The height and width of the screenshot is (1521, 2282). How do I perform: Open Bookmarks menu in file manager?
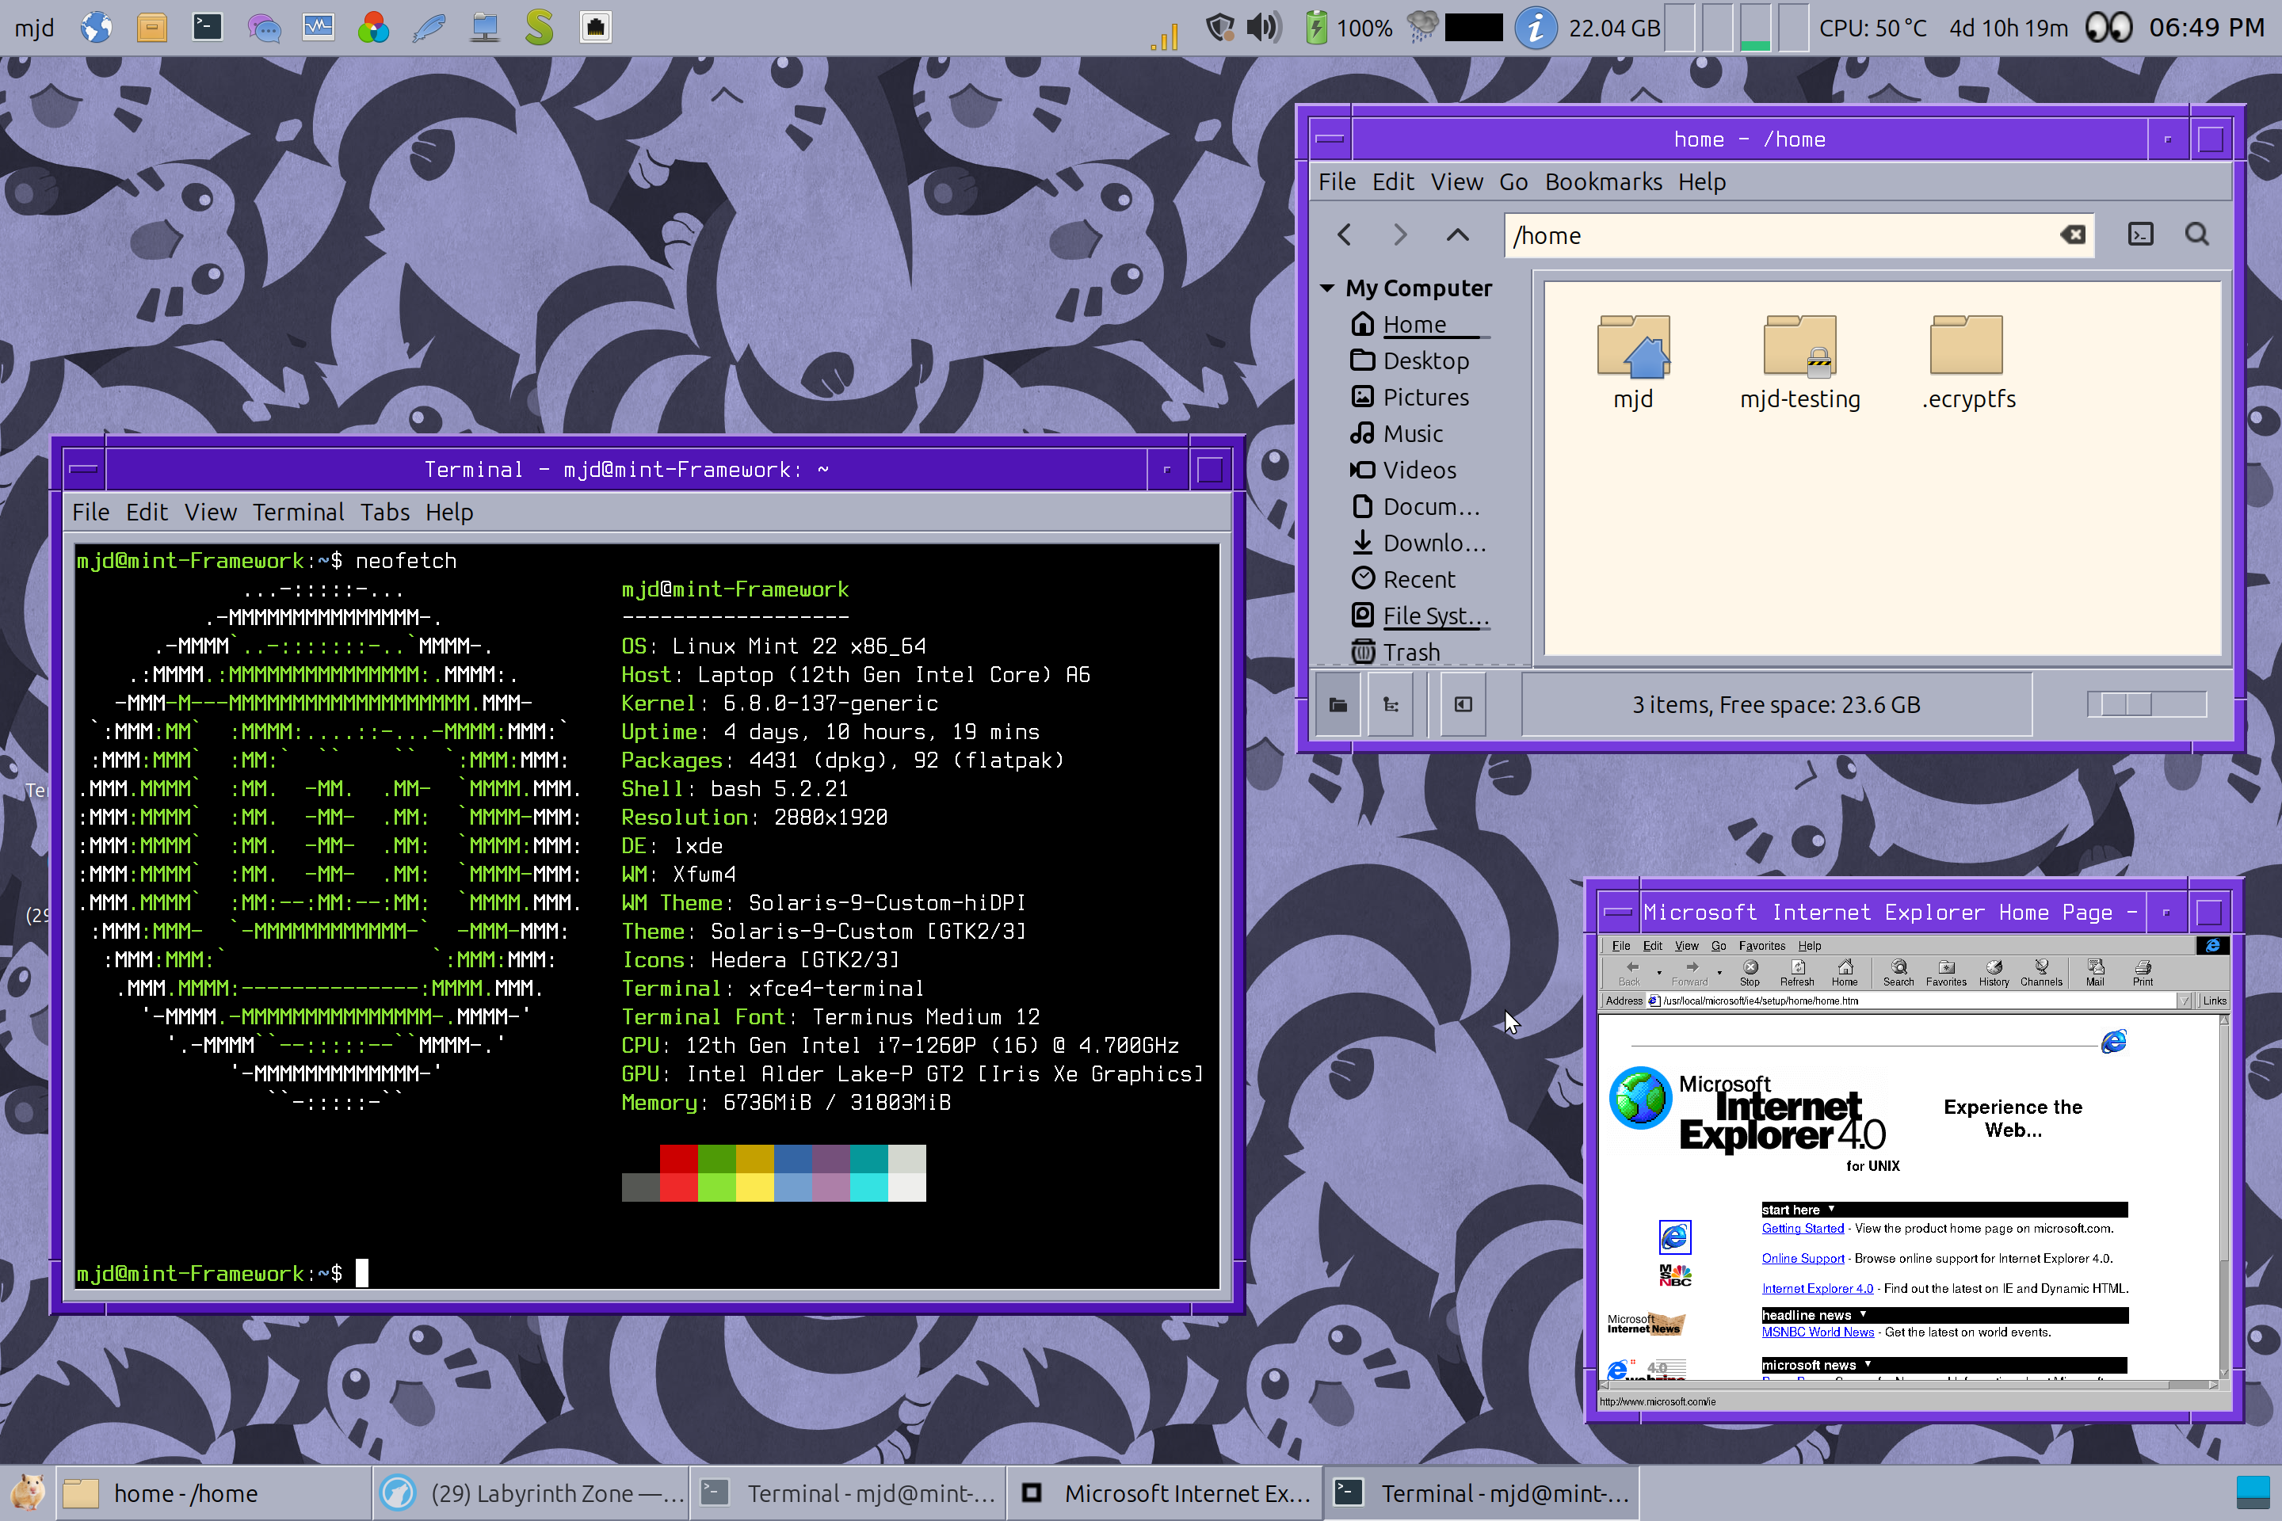1603,182
